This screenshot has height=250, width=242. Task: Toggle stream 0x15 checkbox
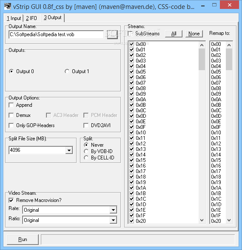[131, 160]
